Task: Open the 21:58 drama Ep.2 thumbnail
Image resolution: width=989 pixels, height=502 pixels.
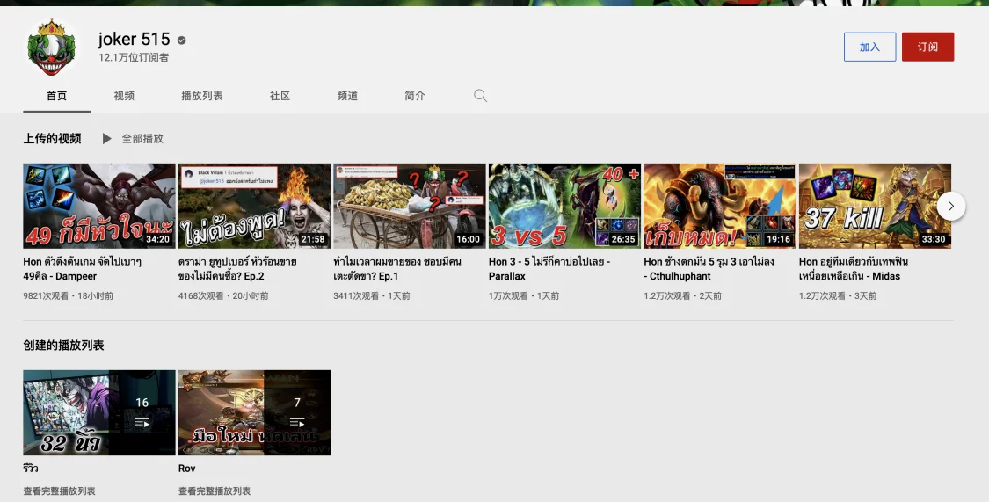Action: coord(254,207)
